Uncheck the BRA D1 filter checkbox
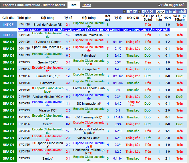 [x=140, y=12]
